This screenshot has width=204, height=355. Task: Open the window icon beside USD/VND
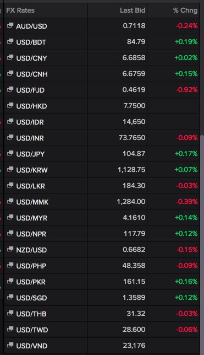[10, 345]
